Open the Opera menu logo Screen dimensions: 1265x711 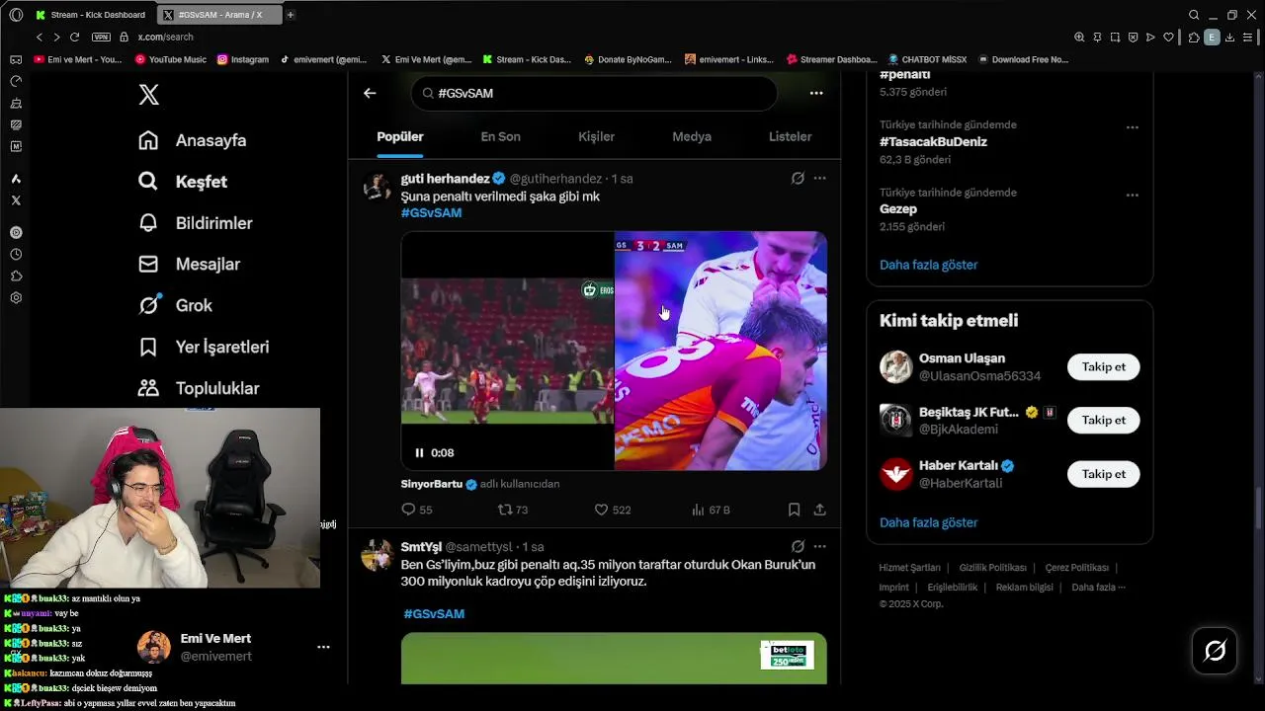click(16, 15)
